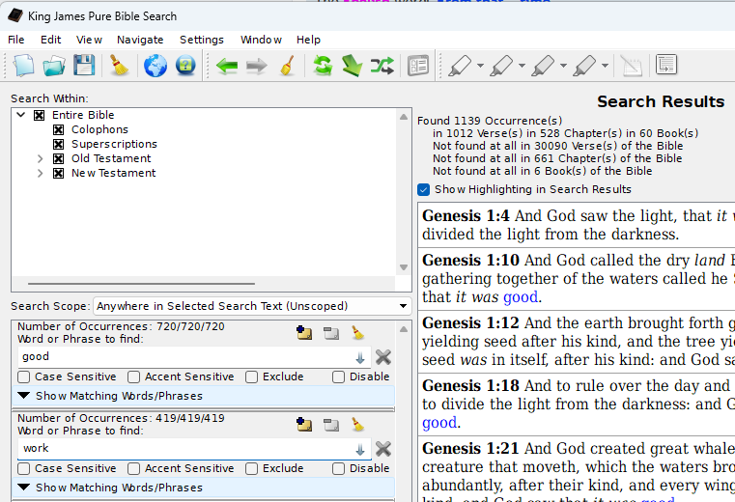Screen dimensions: 735x502
Task: Click the New Search document icon
Action: pyautogui.click(x=23, y=66)
